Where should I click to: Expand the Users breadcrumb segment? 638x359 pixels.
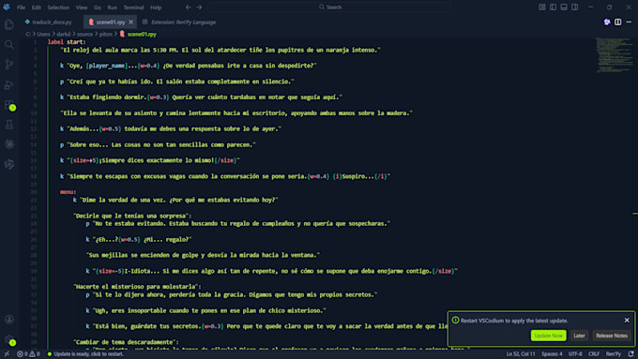(43, 34)
